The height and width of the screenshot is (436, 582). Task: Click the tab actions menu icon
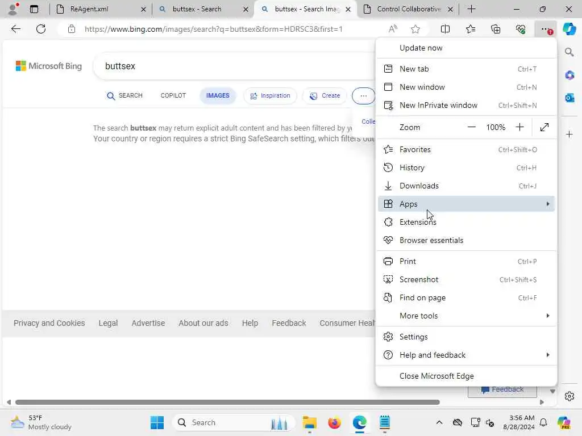[x=34, y=9]
